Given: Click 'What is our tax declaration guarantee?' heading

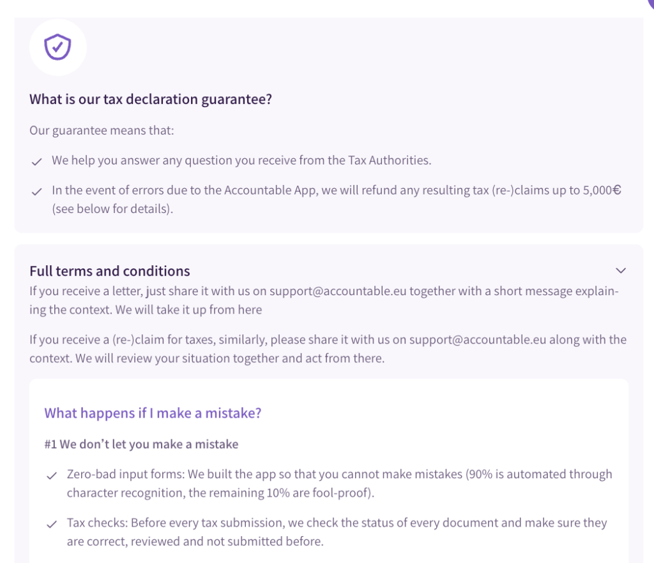Looking at the screenshot, I should tap(151, 99).
